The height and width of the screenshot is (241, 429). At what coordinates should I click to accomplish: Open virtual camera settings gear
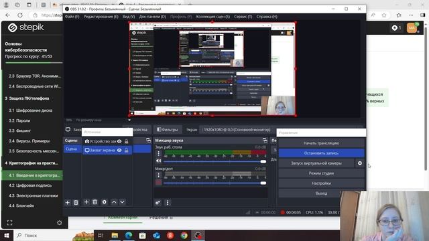tap(360, 163)
